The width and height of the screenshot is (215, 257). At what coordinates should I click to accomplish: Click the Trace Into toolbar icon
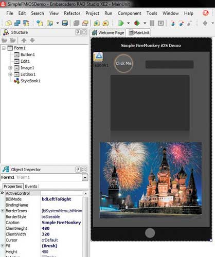pos(173,23)
